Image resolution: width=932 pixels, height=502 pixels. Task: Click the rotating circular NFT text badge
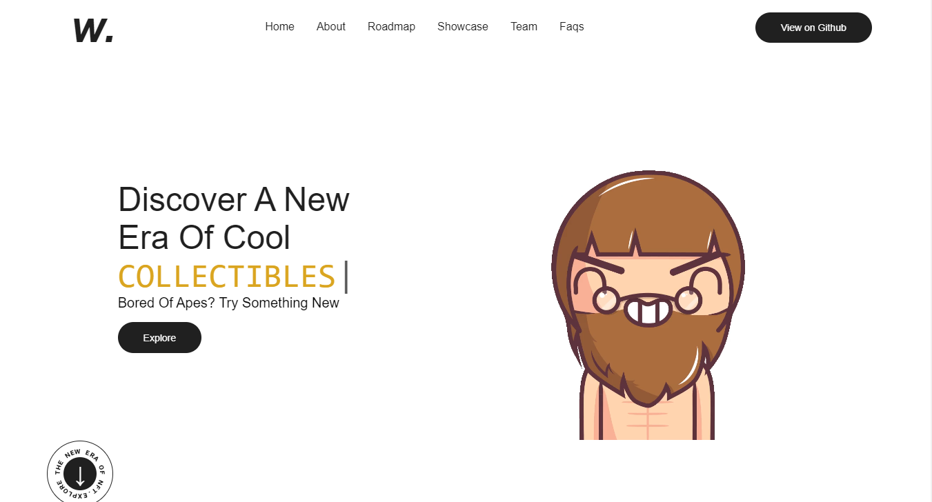click(x=80, y=472)
